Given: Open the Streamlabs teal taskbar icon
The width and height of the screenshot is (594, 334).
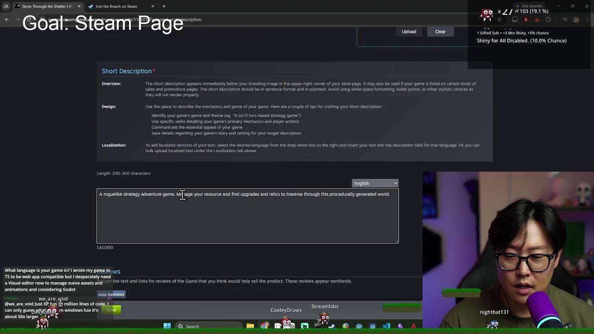Looking at the screenshot, I should (304, 326).
